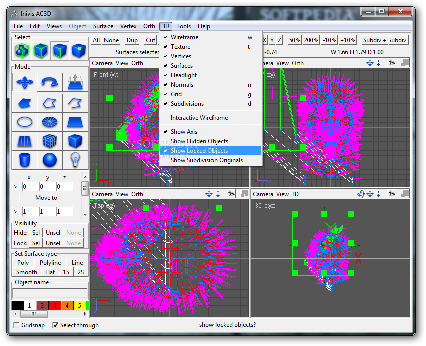This screenshot has width=426, height=346.
Task: Open View menu in Front view
Action: click(x=122, y=63)
